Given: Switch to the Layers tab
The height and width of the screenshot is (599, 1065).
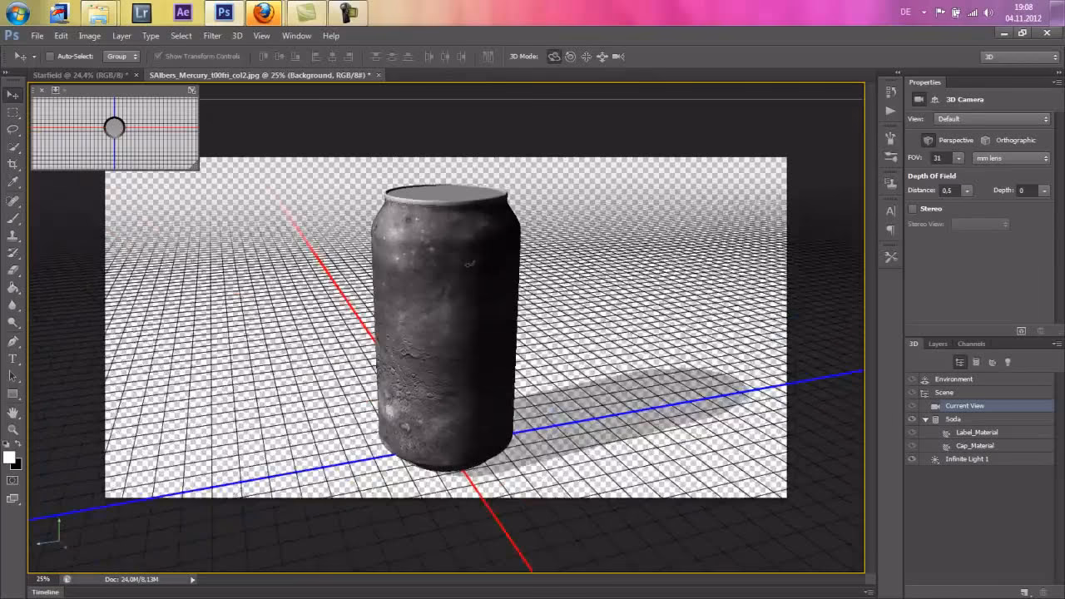Looking at the screenshot, I should tap(938, 344).
